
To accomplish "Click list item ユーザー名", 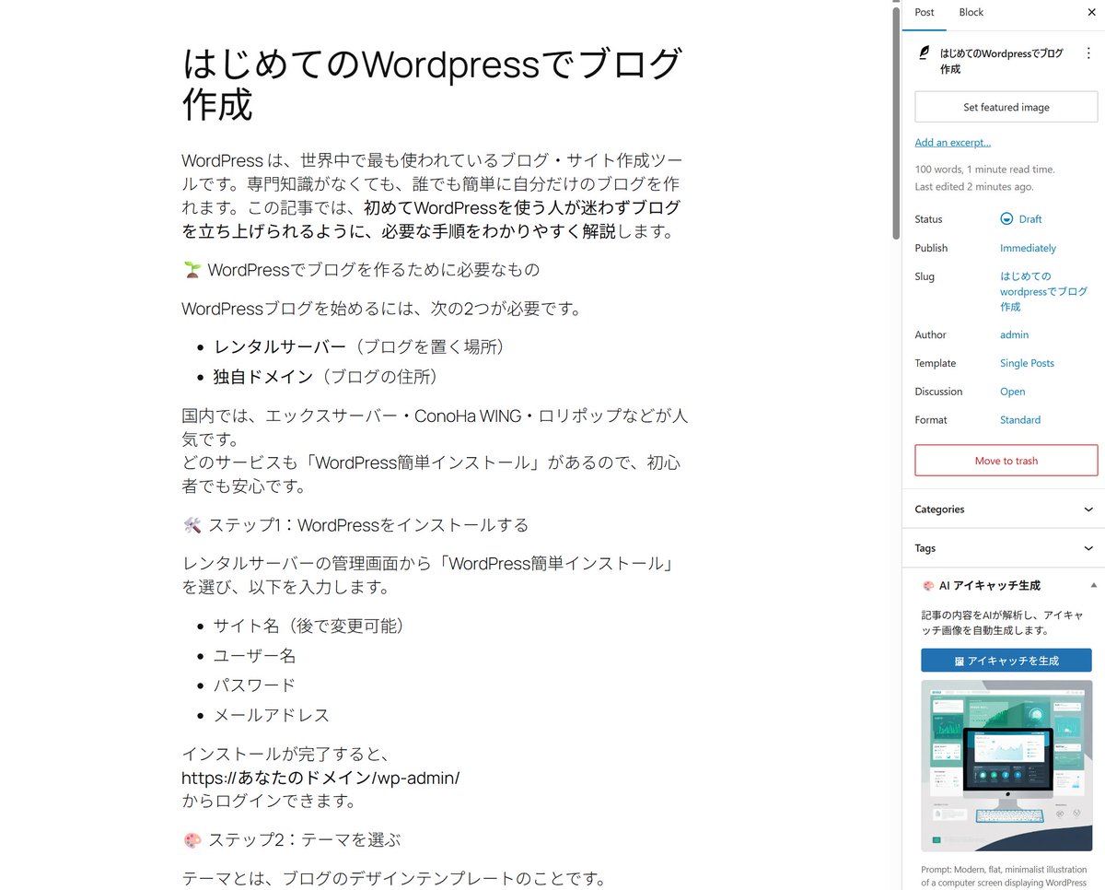I will click(255, 656).
